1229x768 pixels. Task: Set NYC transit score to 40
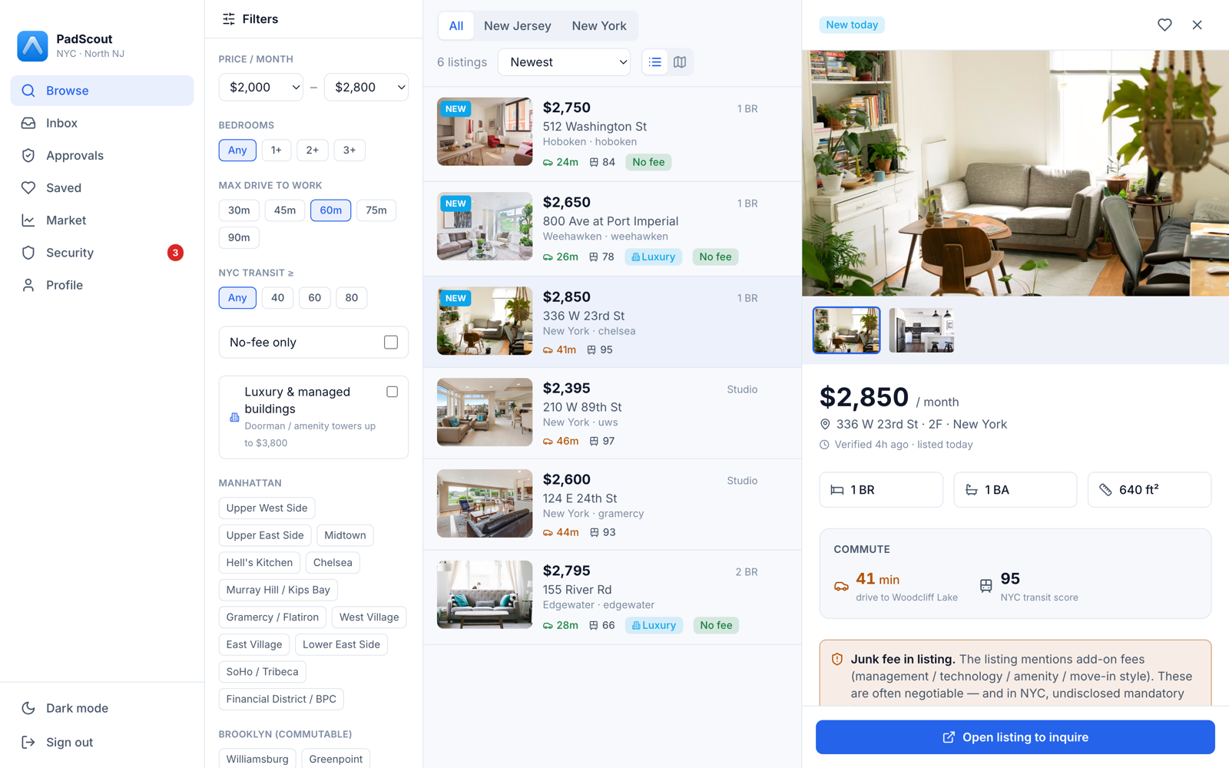(278, 298)
